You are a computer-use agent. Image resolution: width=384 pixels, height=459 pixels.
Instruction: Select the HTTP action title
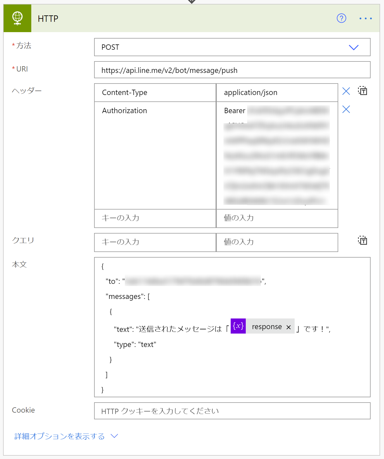pos(48,19)
